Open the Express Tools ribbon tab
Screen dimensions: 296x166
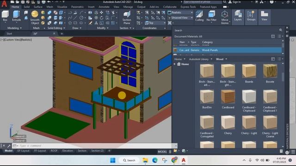(188, 7)
